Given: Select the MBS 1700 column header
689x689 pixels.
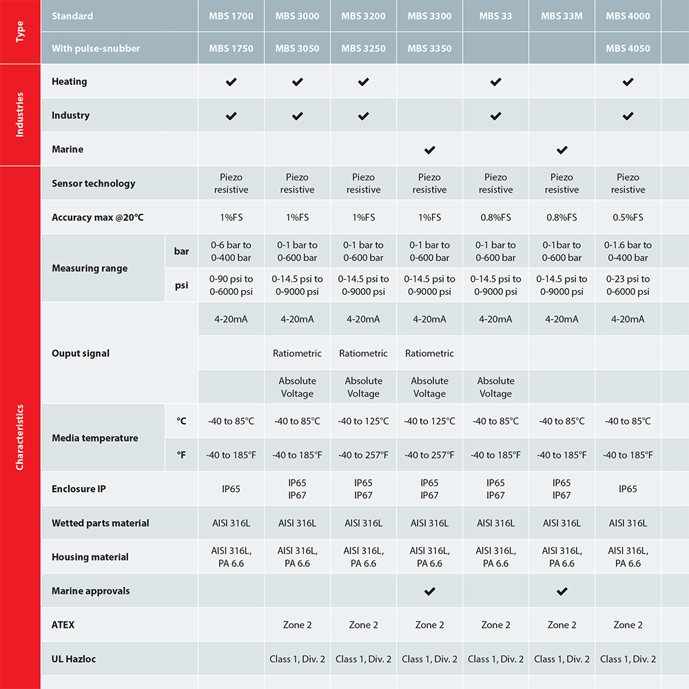Looking at the screenshot, I should tap(231, 17).
